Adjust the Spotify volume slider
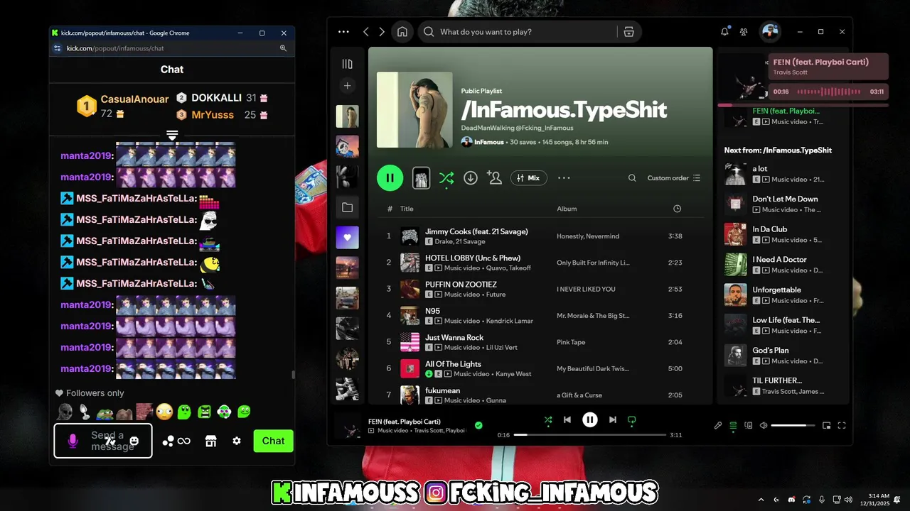Viewport: 910px width, 511px height. (x=793, y=426)
